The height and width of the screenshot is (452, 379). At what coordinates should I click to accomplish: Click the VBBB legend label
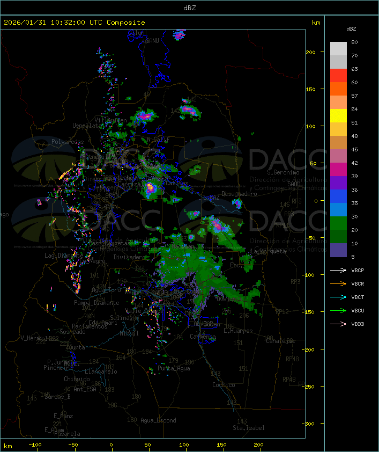358,324
